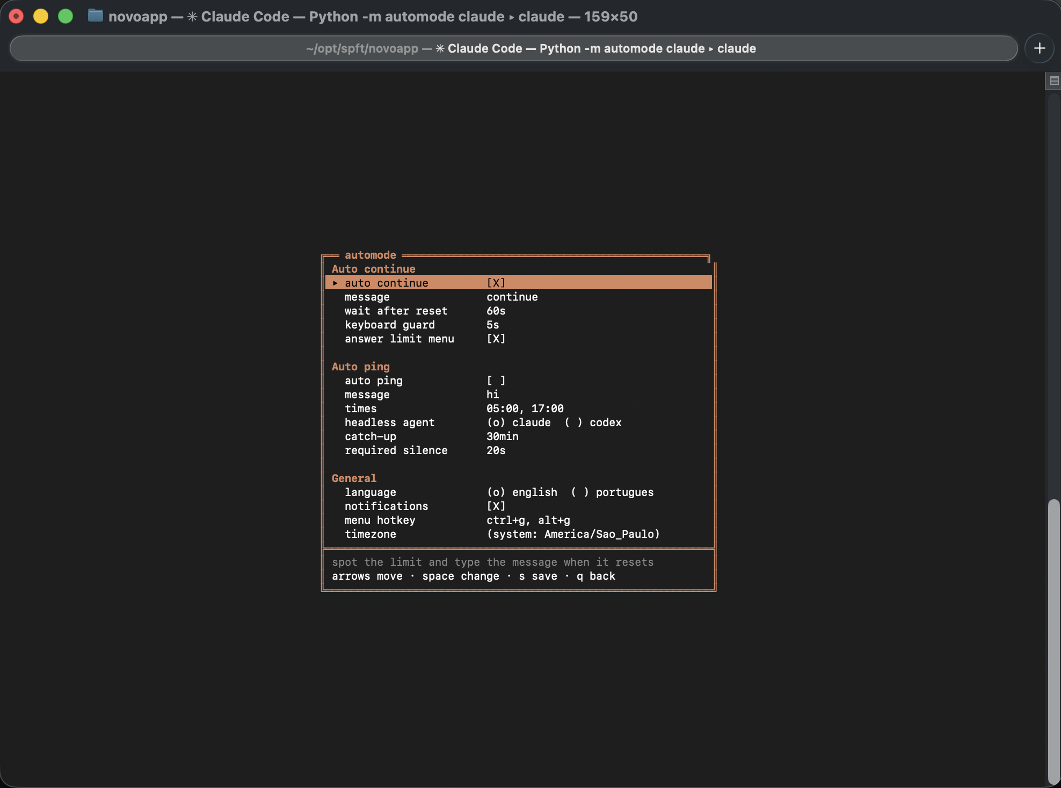Image resolution: width=1061 pixels, height=788 pixels.
Task: Click the 'Auto continue' section heading
Action: (x=374, y=269)
